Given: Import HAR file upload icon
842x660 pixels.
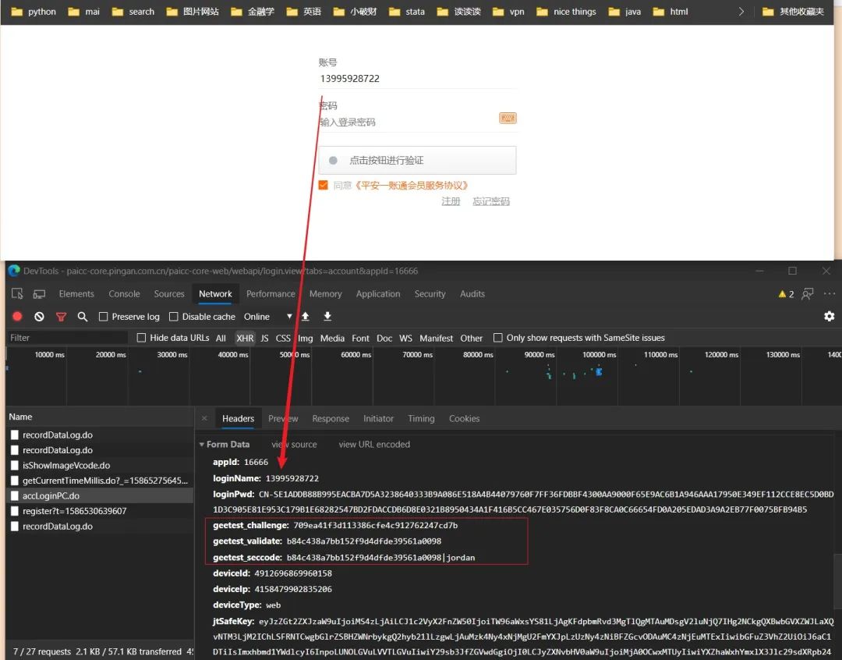Looking at the screenshot, I should [x=305, y=316].
